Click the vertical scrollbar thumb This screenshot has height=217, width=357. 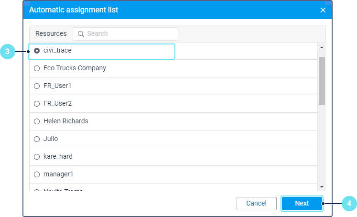322,80
